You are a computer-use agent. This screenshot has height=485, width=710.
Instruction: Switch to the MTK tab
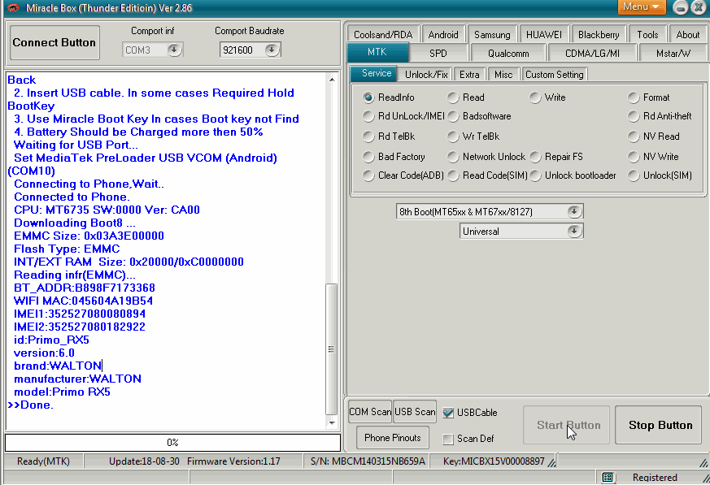377,52
